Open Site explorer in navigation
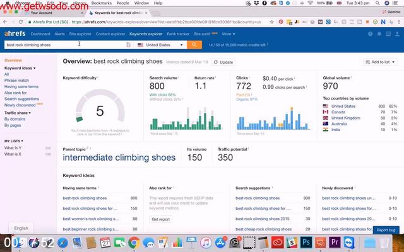Viewport: 404px width, 252px height. pos(80,33)
